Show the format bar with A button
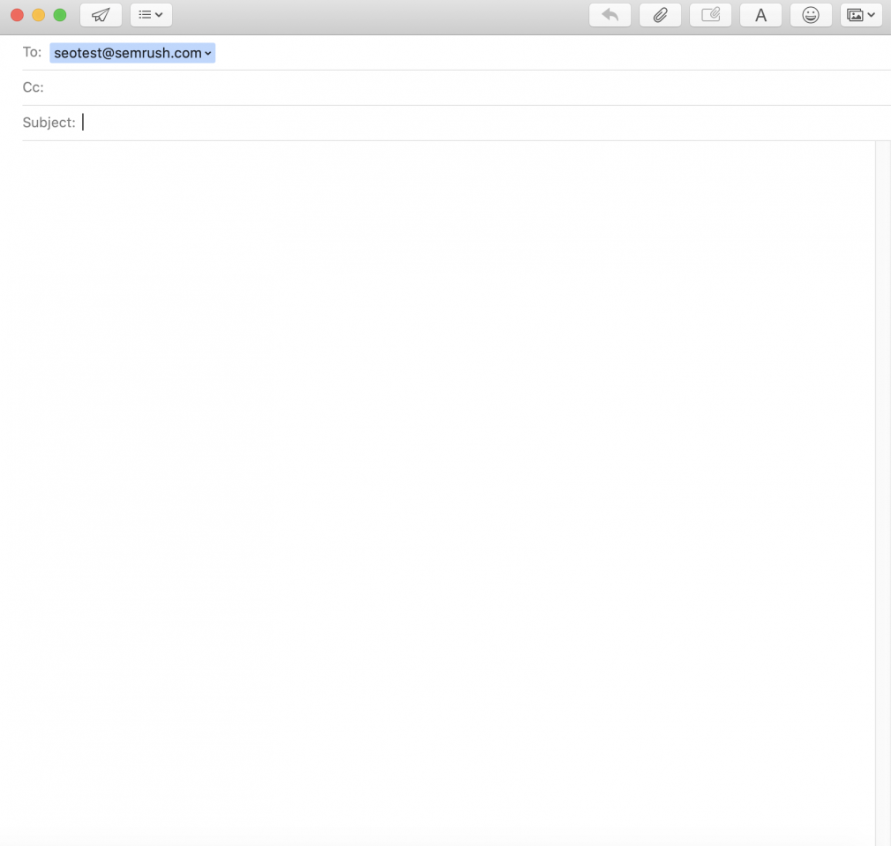891x846 pixels. (x=760, y=15)
